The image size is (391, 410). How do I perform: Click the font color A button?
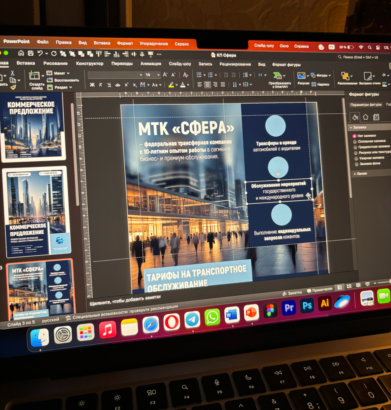[x=183, y=85]
